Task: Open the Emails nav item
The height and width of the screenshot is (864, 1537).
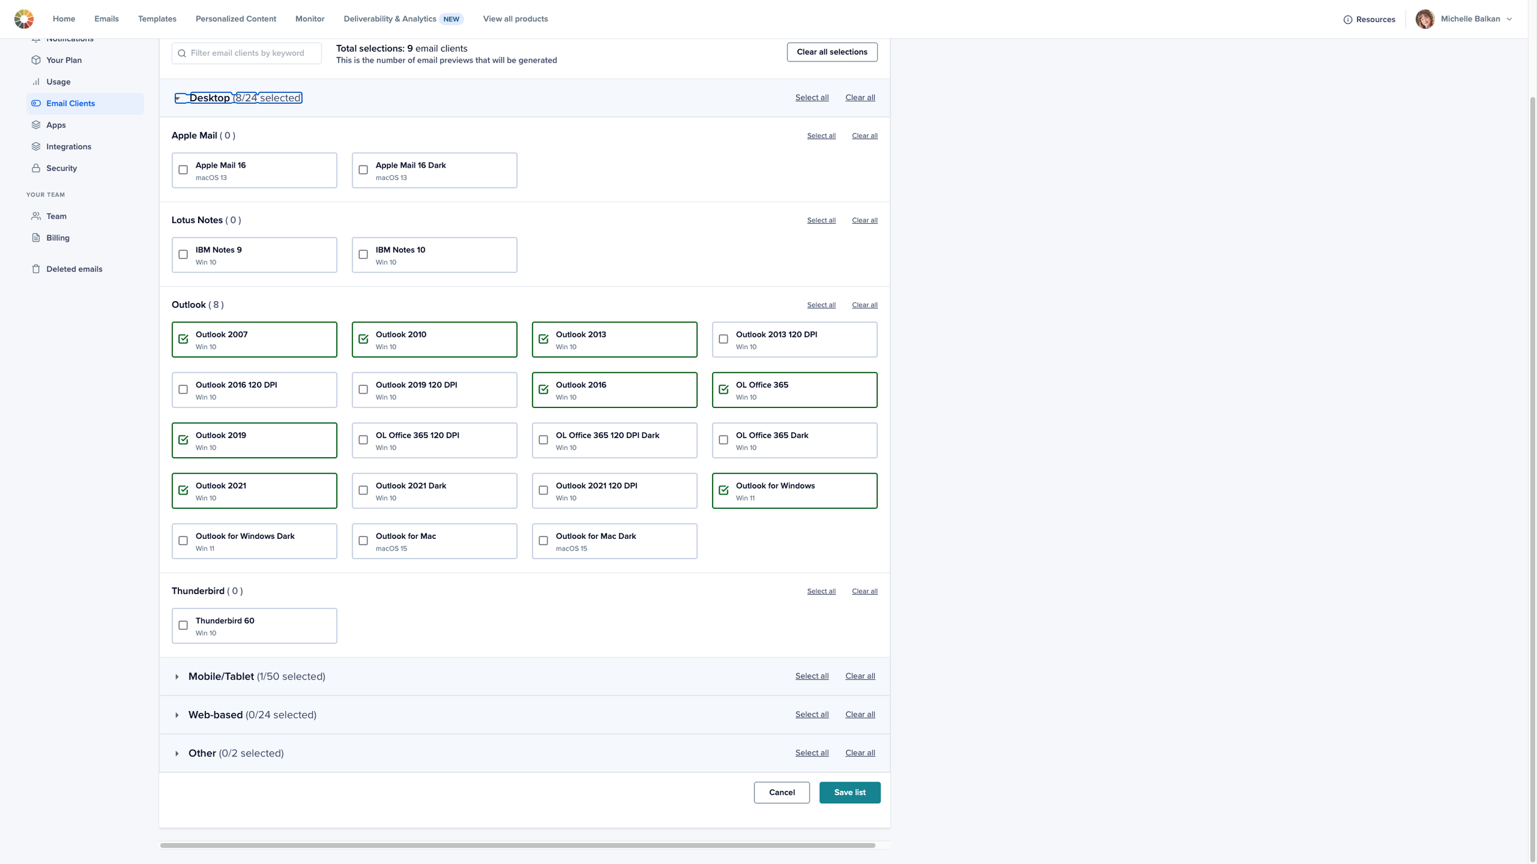Action: tap(106, 19)
